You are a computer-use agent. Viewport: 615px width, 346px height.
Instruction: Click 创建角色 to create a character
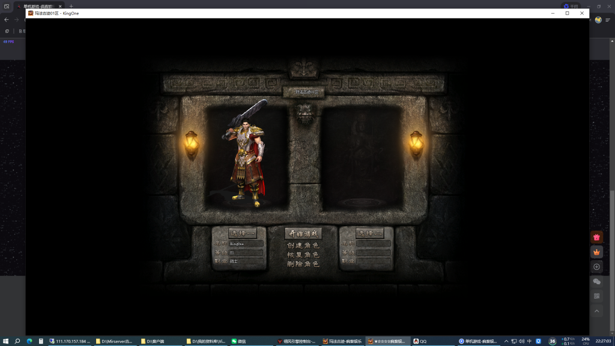tap(303, 245)
